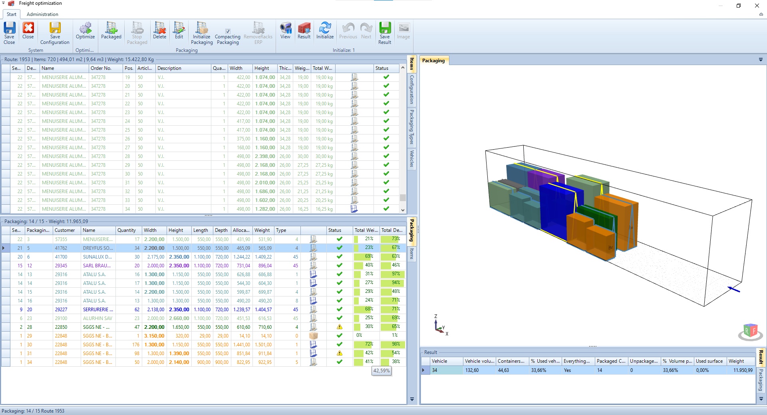Expand the packaging panel bottom arrow
The width and height of the screenshot is (767, 415).
(x=412, y=399)
